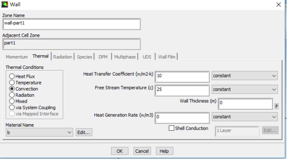Open Heat Transfer Coefficient constant dropdown
Image resolution: width=287 pixels, height=159 pixels.
click(244, 76)
